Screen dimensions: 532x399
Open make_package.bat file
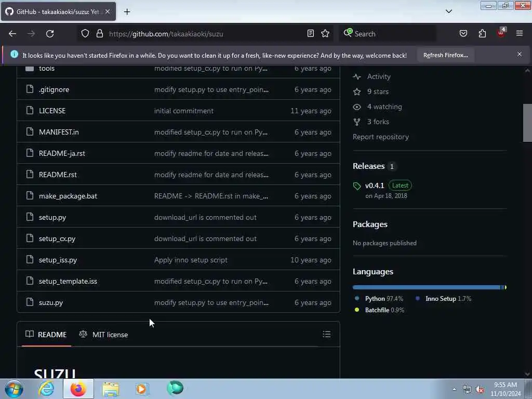click(68, 196)
